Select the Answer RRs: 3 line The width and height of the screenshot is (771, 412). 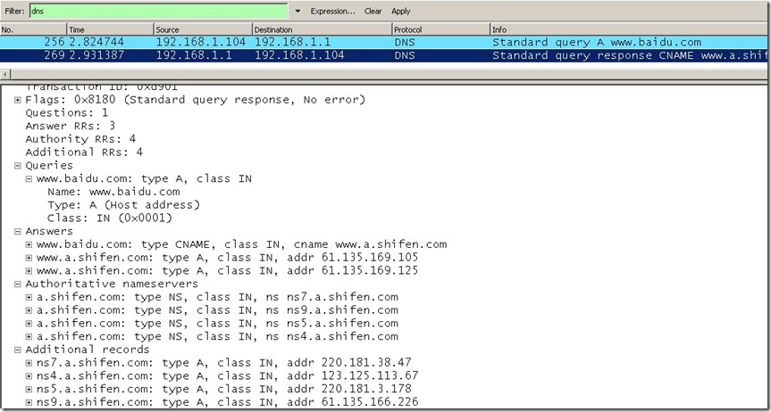pyautogui.click(x=71, y=127)
